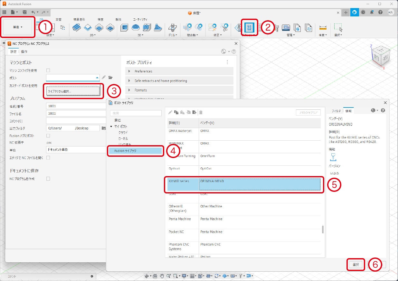Click the 選択 button in Post Library
This screenshot has width=398, height=281.
tap(356, 265)
